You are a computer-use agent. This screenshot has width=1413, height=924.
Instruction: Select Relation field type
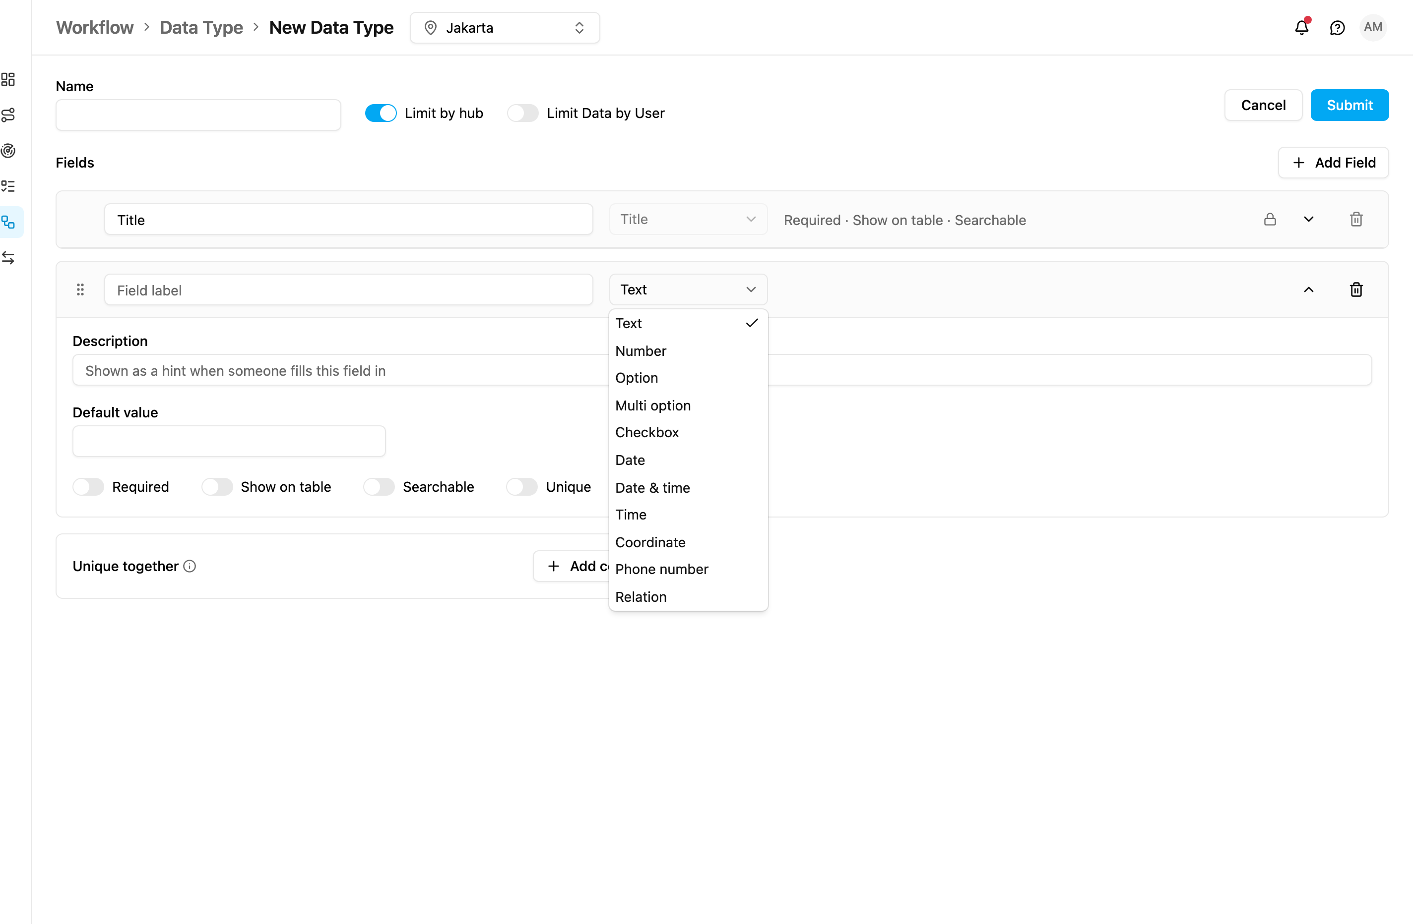click(x=688, y=597)
